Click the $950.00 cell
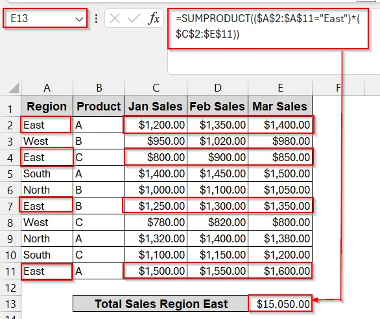Image resolution: width=380 pixels, height=319 pixels. click(156, 141)
